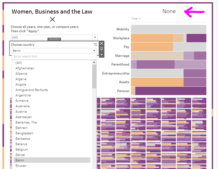Click the orange Assets bar segment

pyautogui.click(x=157, y=82)
